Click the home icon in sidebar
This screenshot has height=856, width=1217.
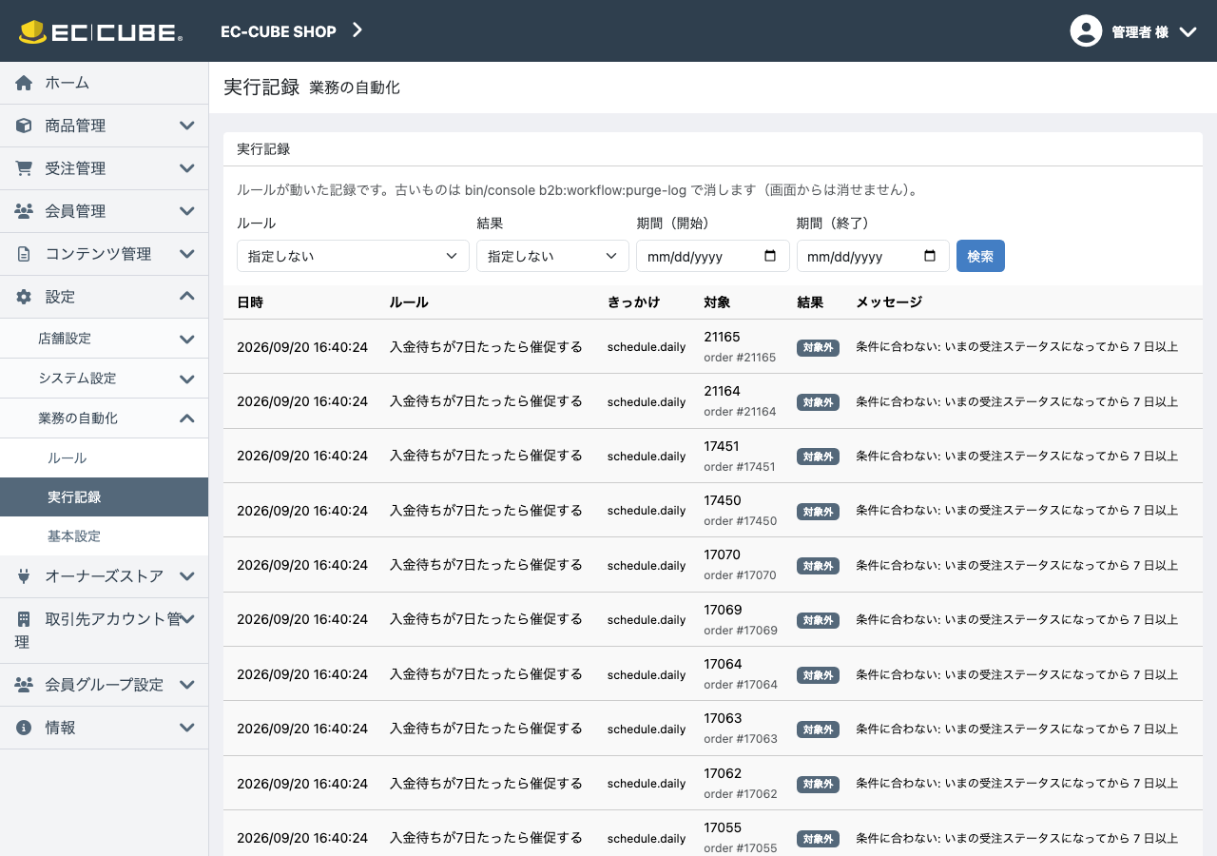pos(24,83)
